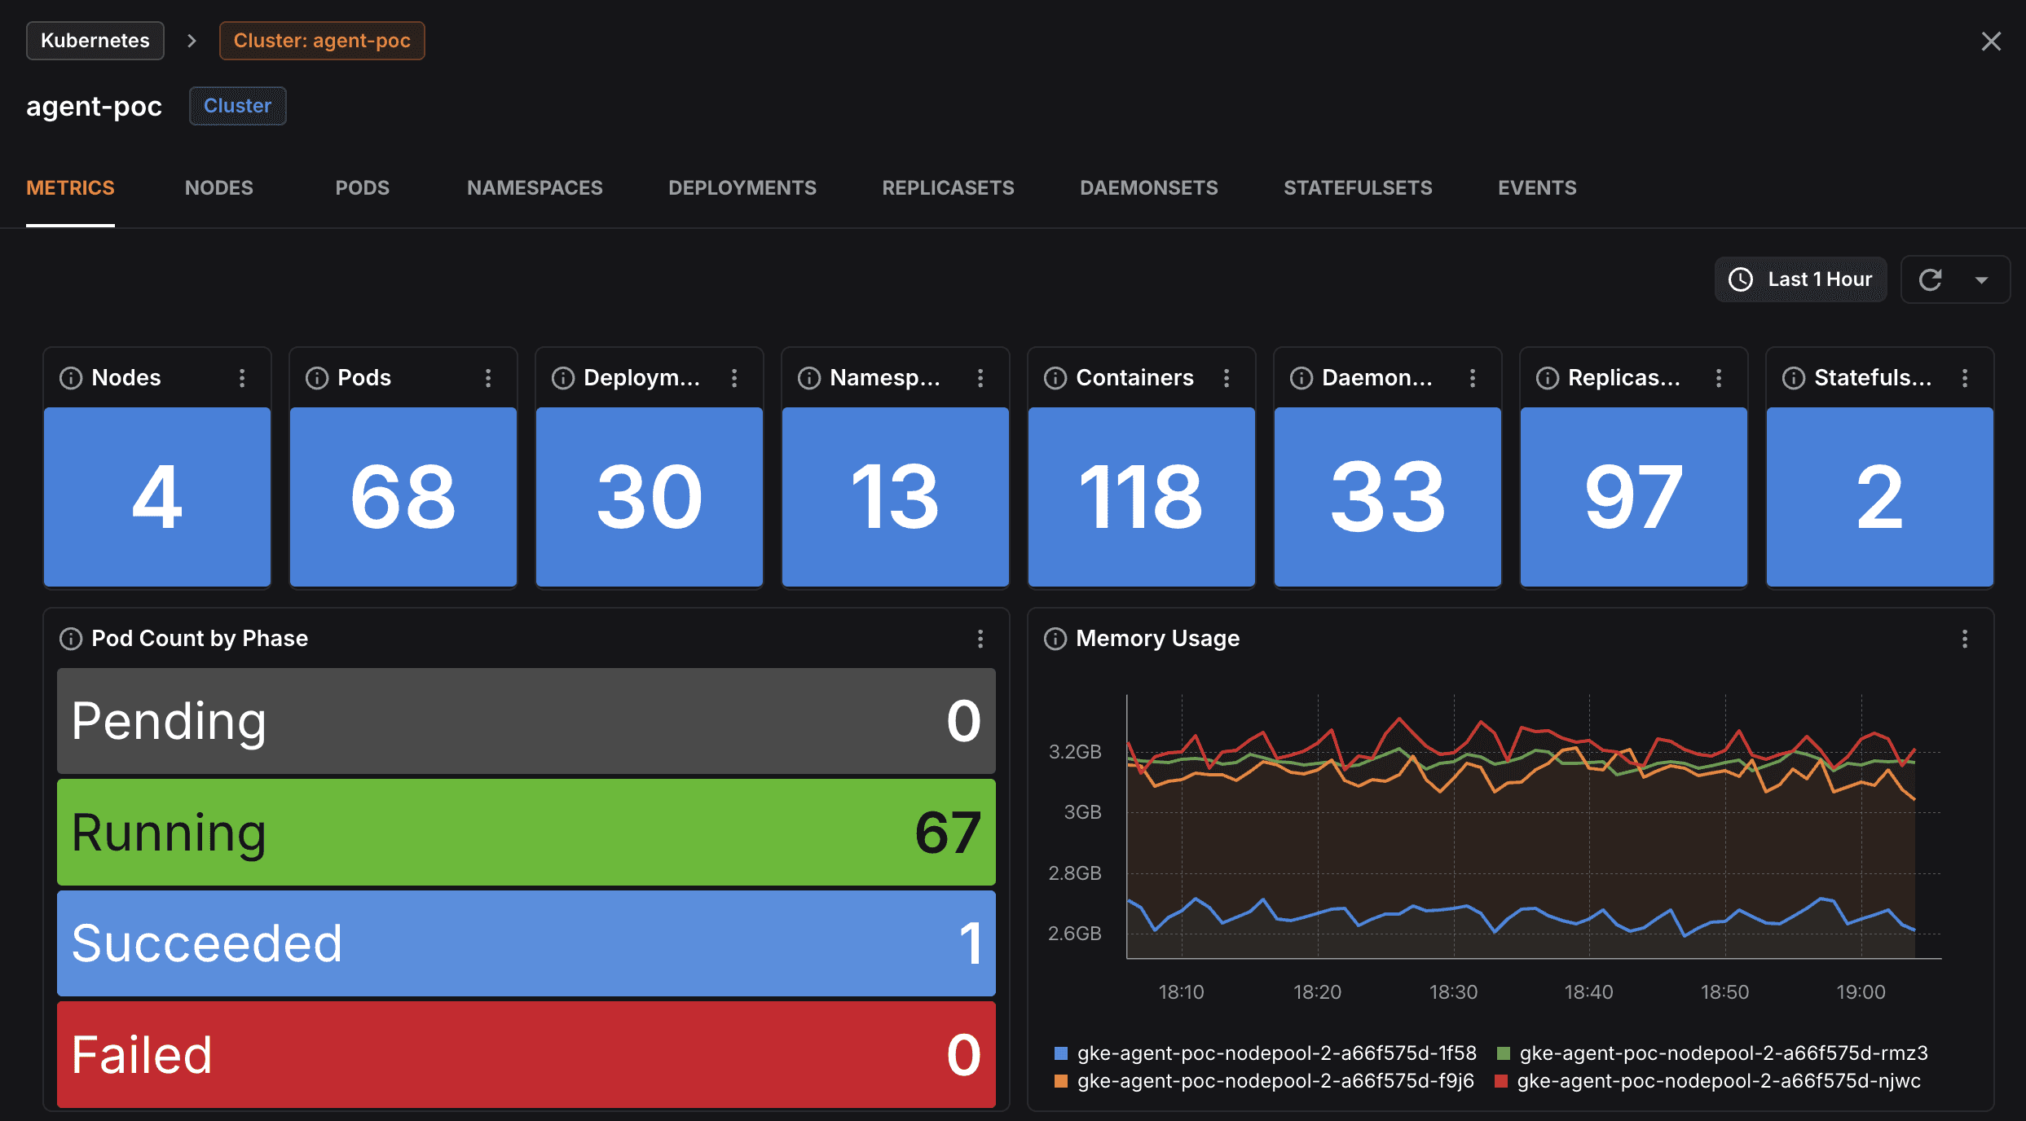Open the Containers panel kebab menu
Screen dimensions: 2026x1121
[1227, 378]
